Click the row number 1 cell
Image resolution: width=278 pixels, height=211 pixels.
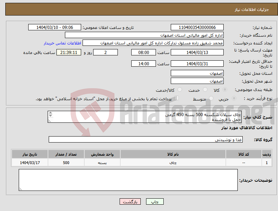267,163
